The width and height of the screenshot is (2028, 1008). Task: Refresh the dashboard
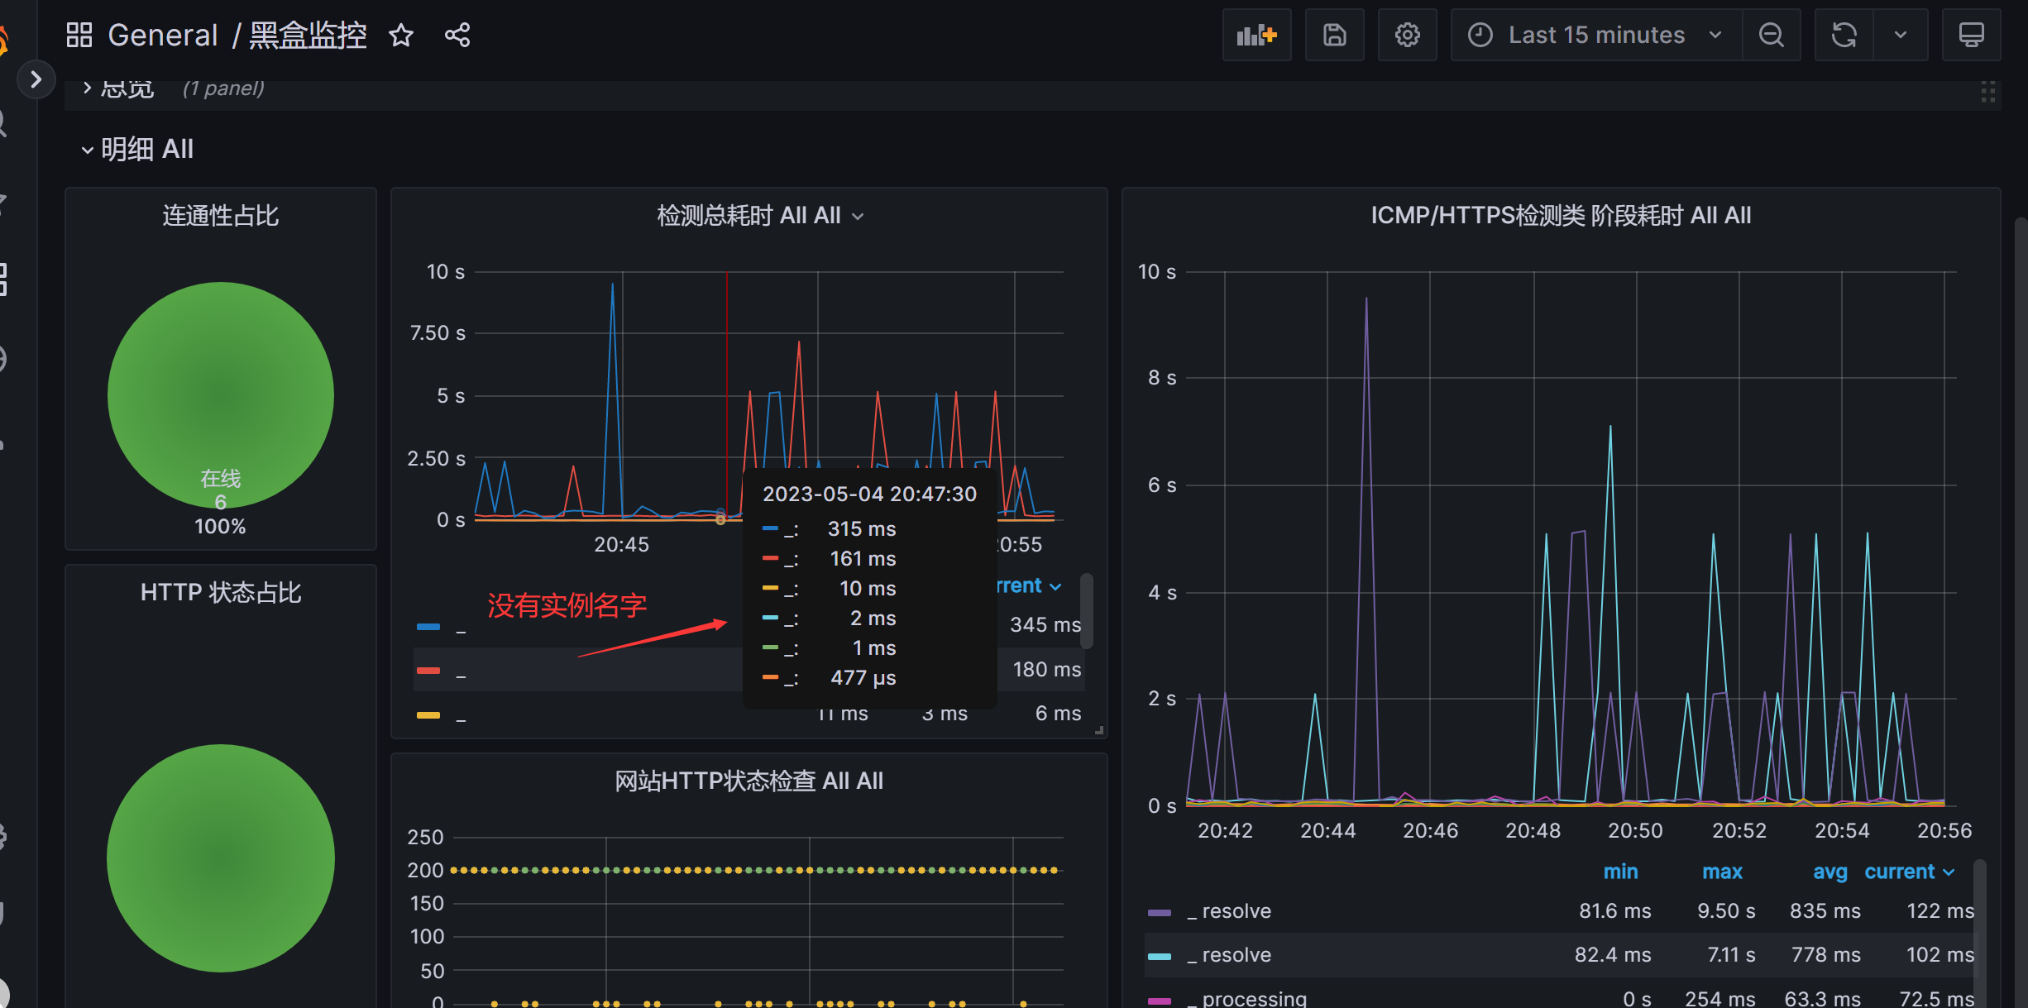click(1844, 36)
